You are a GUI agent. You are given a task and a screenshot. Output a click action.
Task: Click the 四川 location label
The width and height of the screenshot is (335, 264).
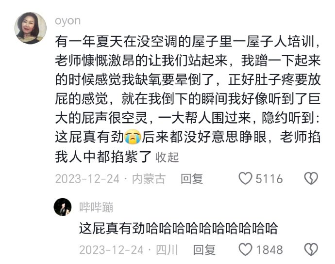(x=167, y=250)
